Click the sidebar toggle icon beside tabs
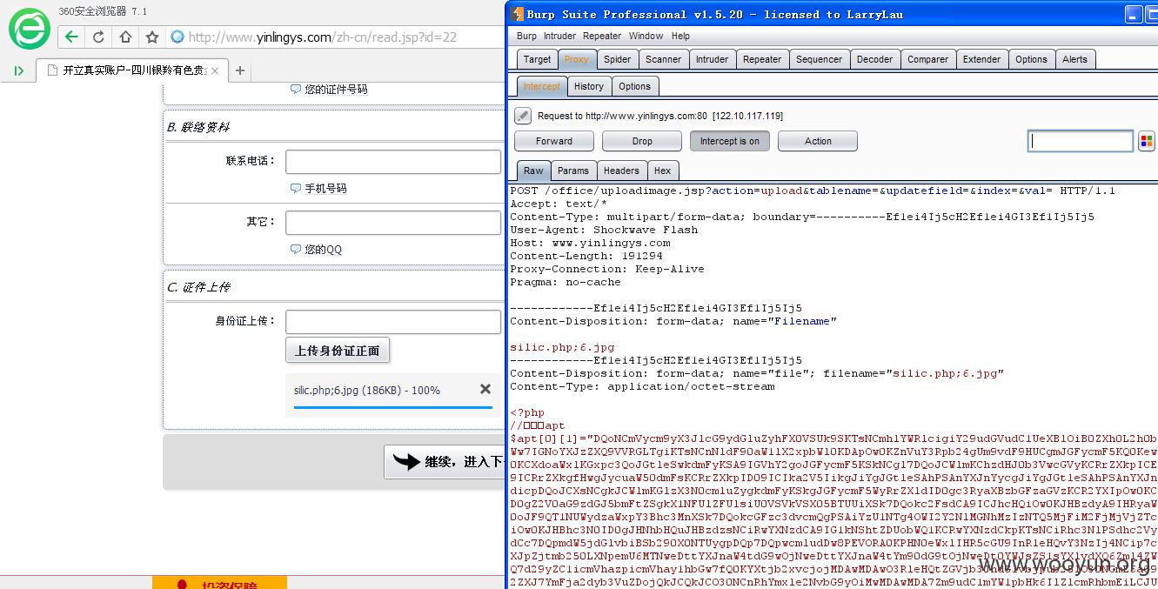The image size is (1158, 589). [x=18, y=70]
